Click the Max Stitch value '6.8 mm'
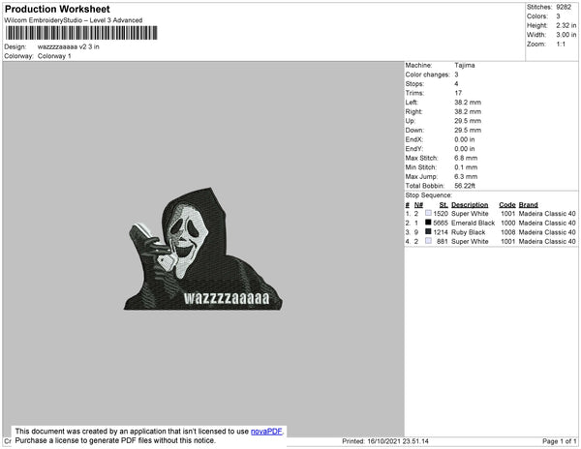This screenshot has width=581, height=449. [466, 158]
